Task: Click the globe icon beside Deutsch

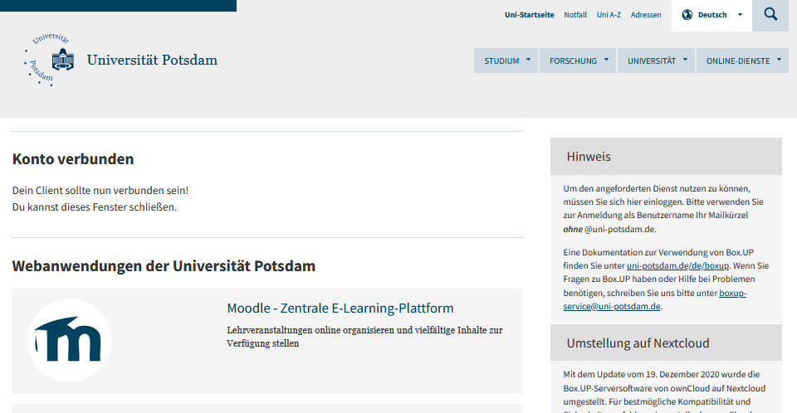Action: tap(687, 15)
